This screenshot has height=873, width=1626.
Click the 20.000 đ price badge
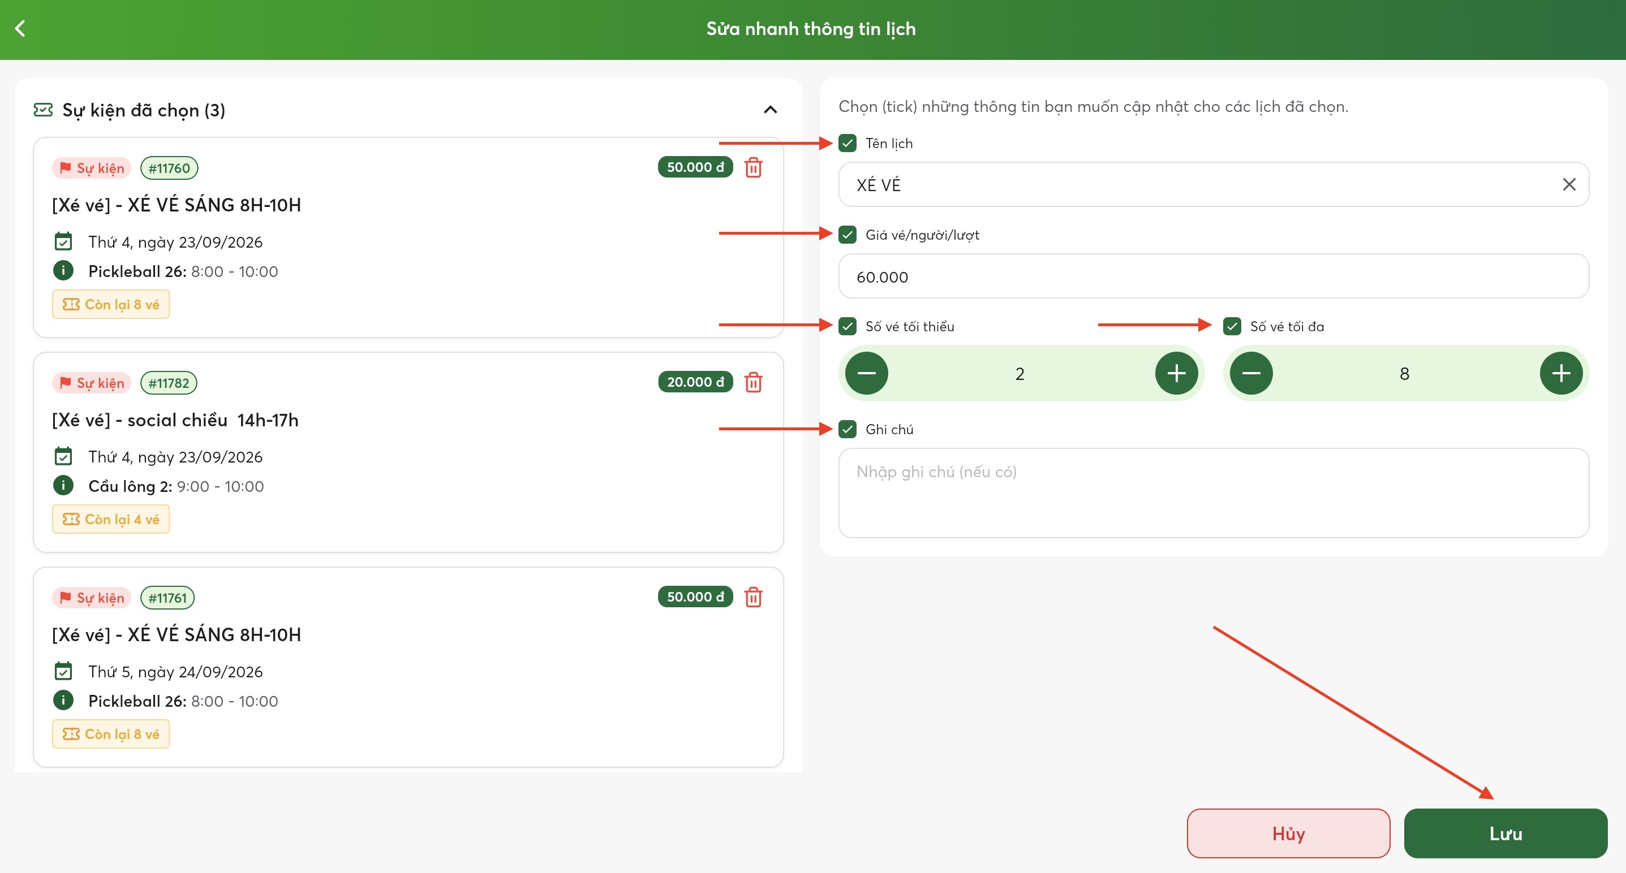695,382
